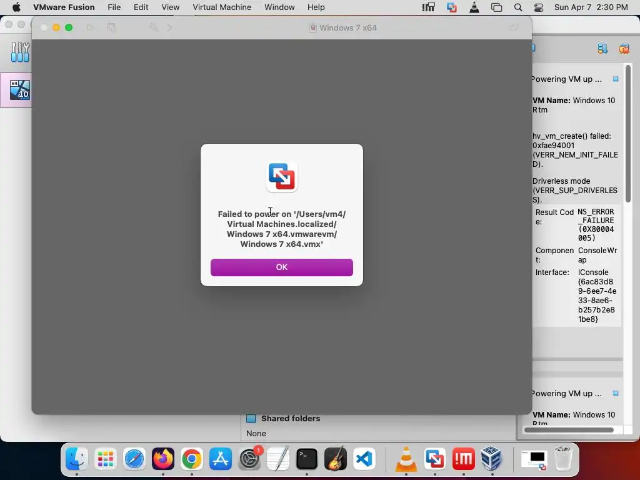Click the VLC cone menu bar icon
The height and width of the screenshot is (480, 640).
[x=474, y=7]
